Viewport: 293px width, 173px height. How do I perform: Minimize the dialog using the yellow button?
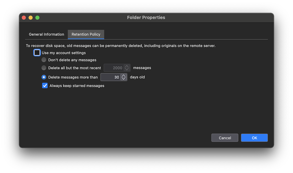tap(31, 18)
